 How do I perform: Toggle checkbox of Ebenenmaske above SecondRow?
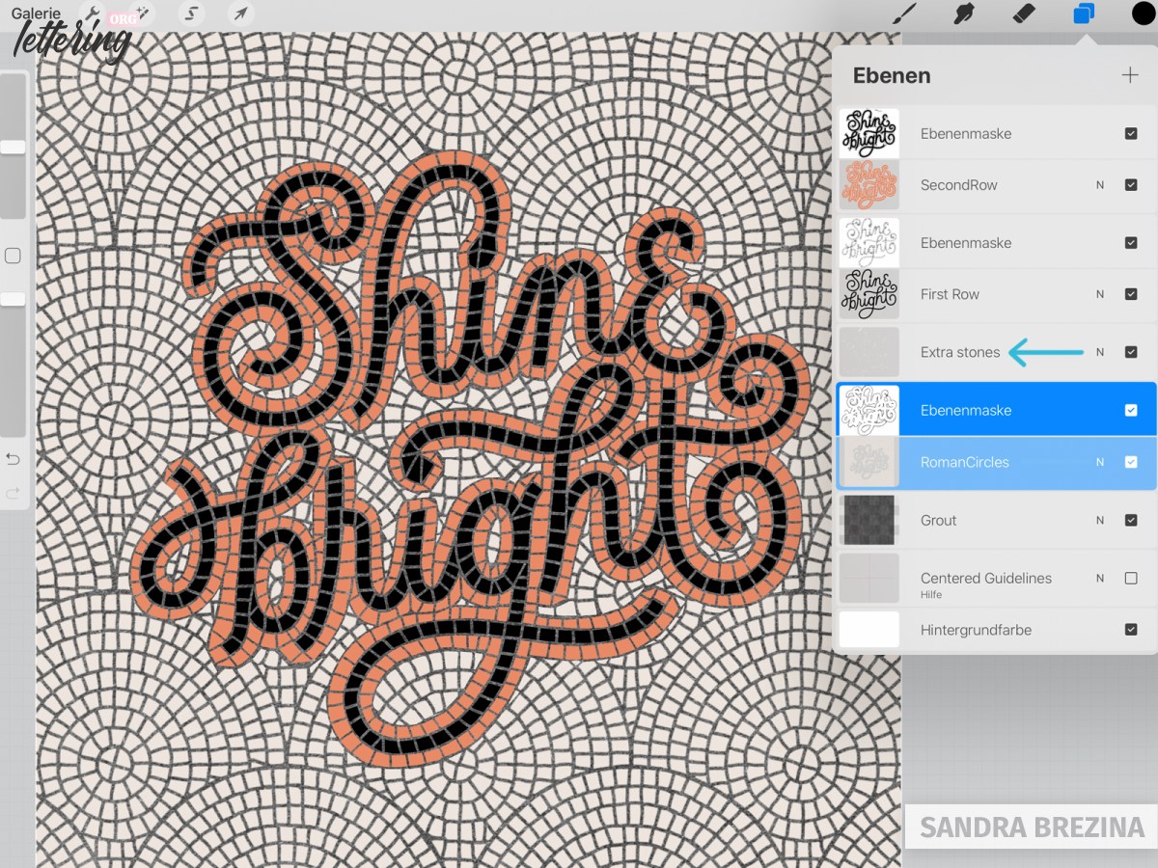pyautogui.click(x=1131, y=134)
